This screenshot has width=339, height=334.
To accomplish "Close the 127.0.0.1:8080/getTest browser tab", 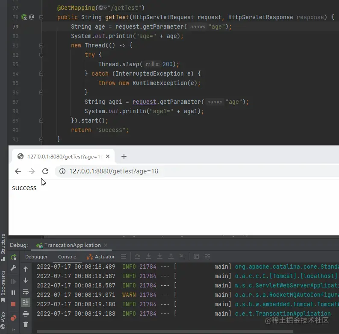I will 108,156.
